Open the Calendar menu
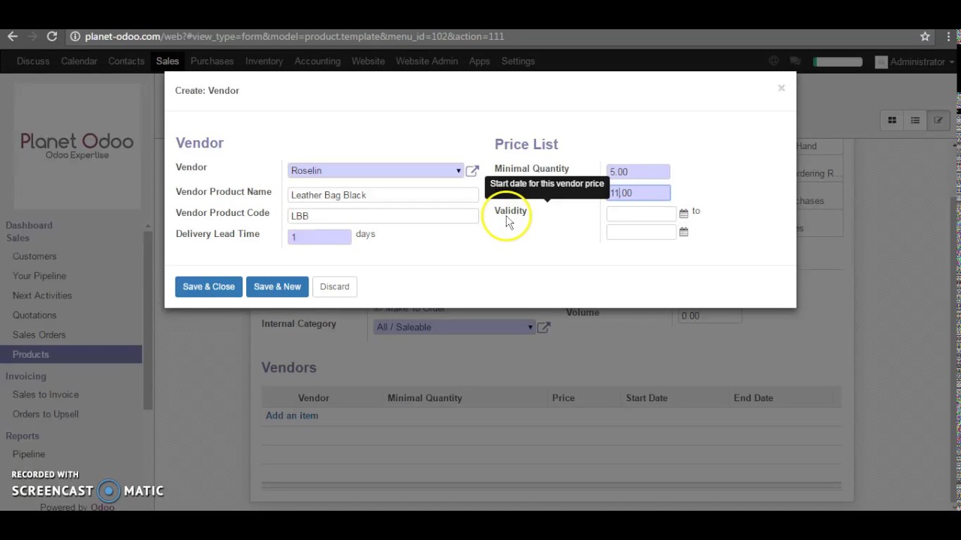This screenshot has width=961, height=540. click(x=79, y=61)
